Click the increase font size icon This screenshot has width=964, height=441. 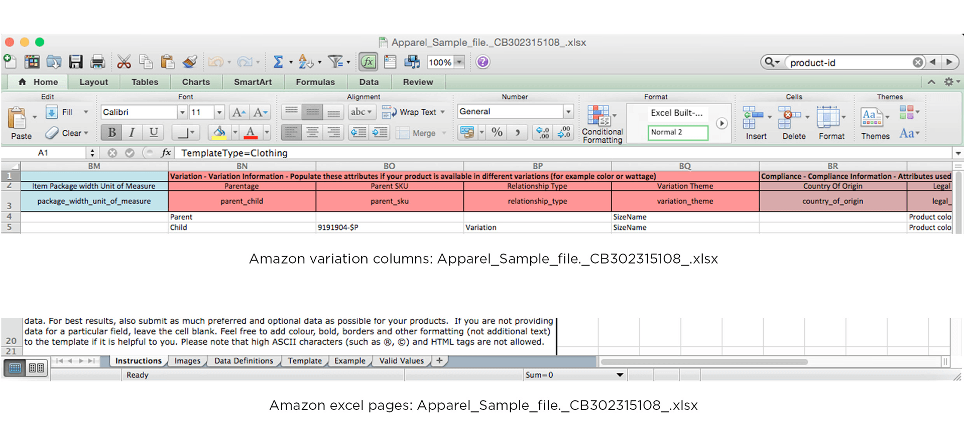(238, 112)
